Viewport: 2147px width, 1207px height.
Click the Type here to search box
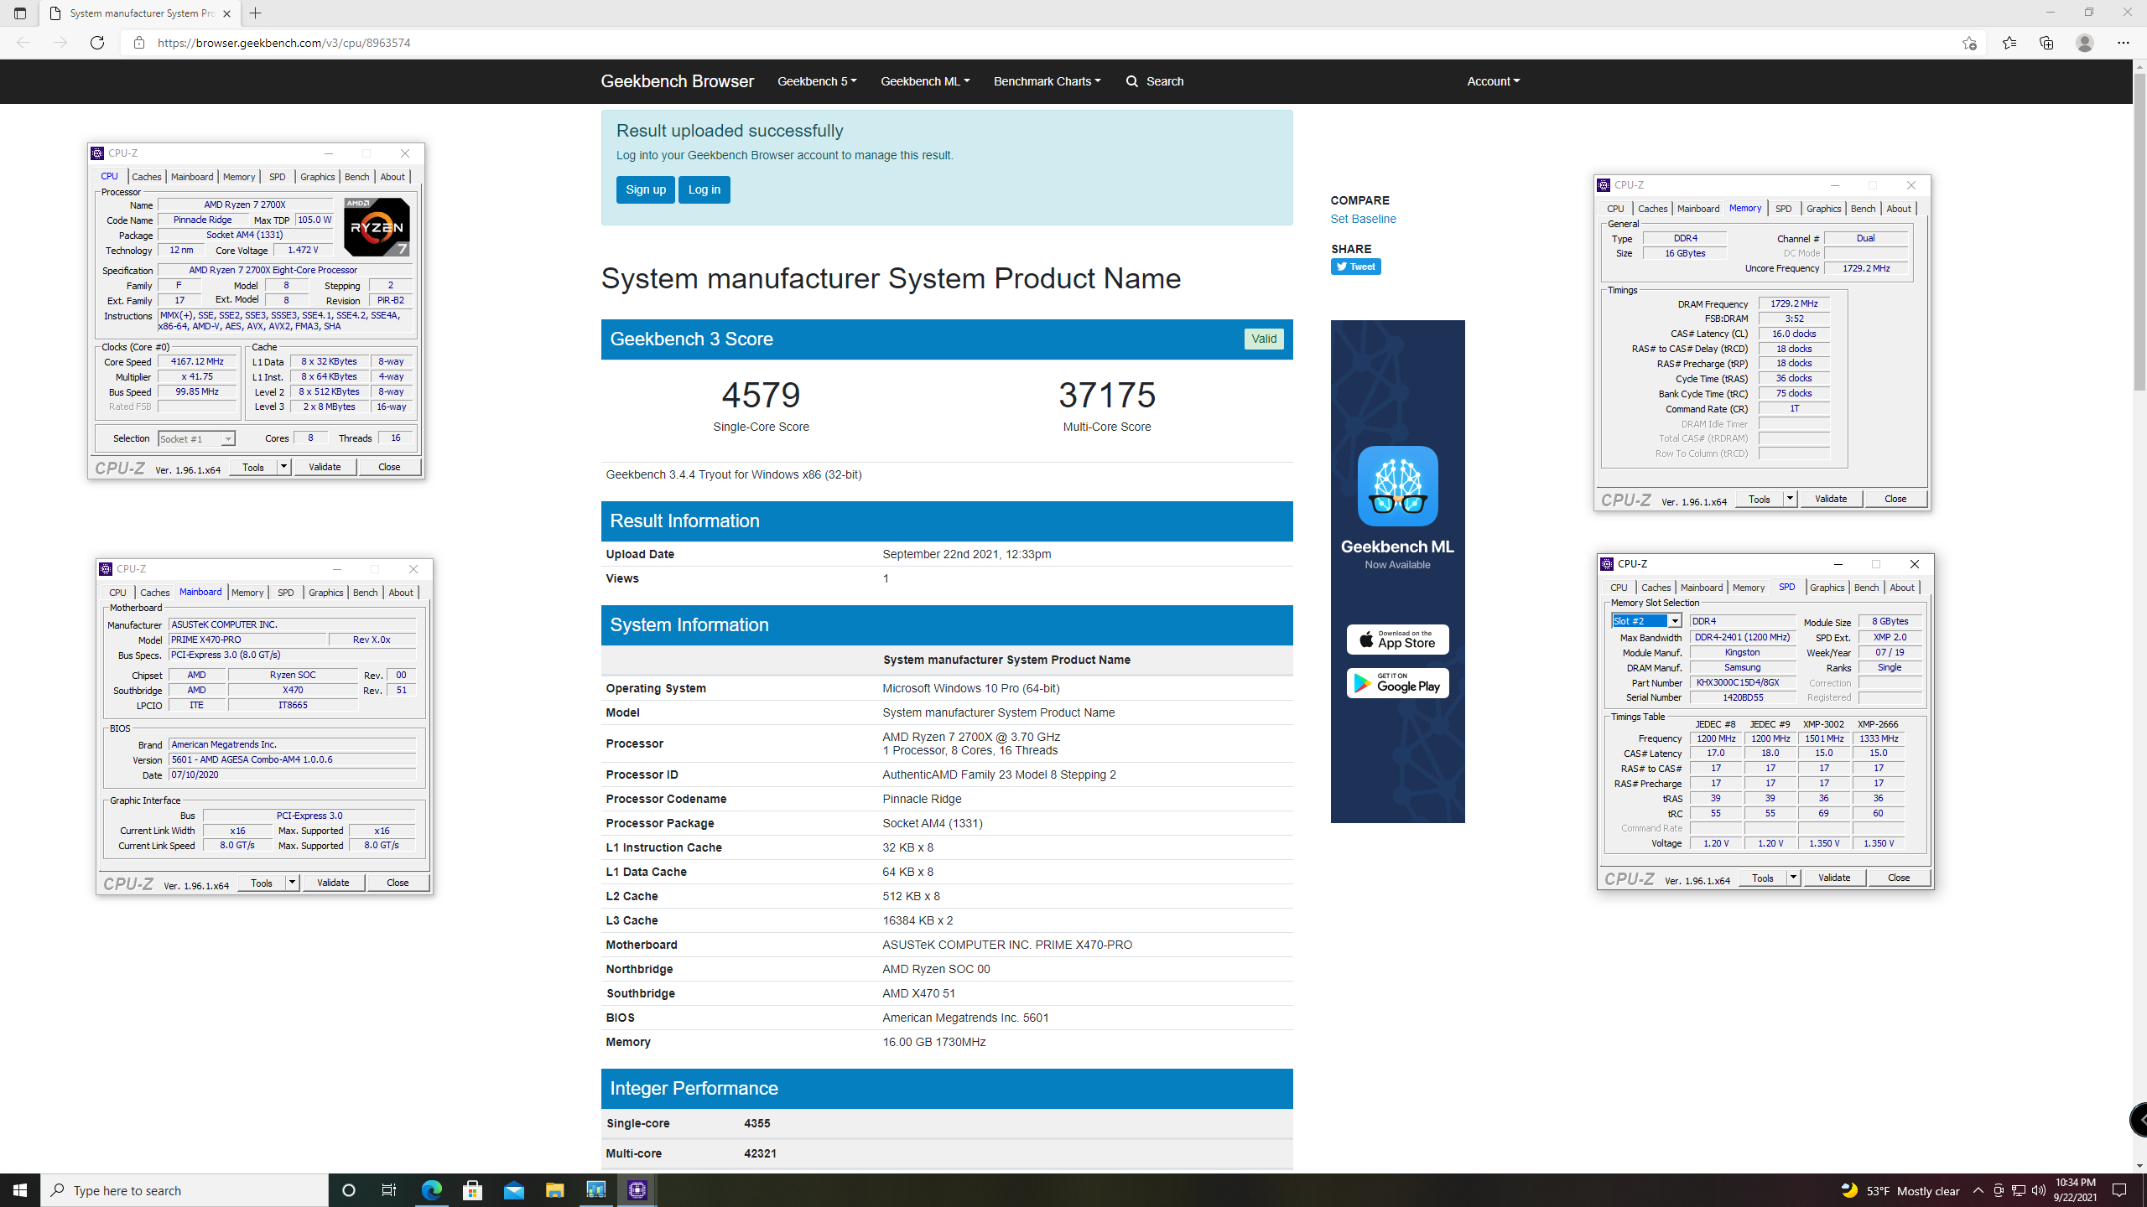pos(185,1190)
